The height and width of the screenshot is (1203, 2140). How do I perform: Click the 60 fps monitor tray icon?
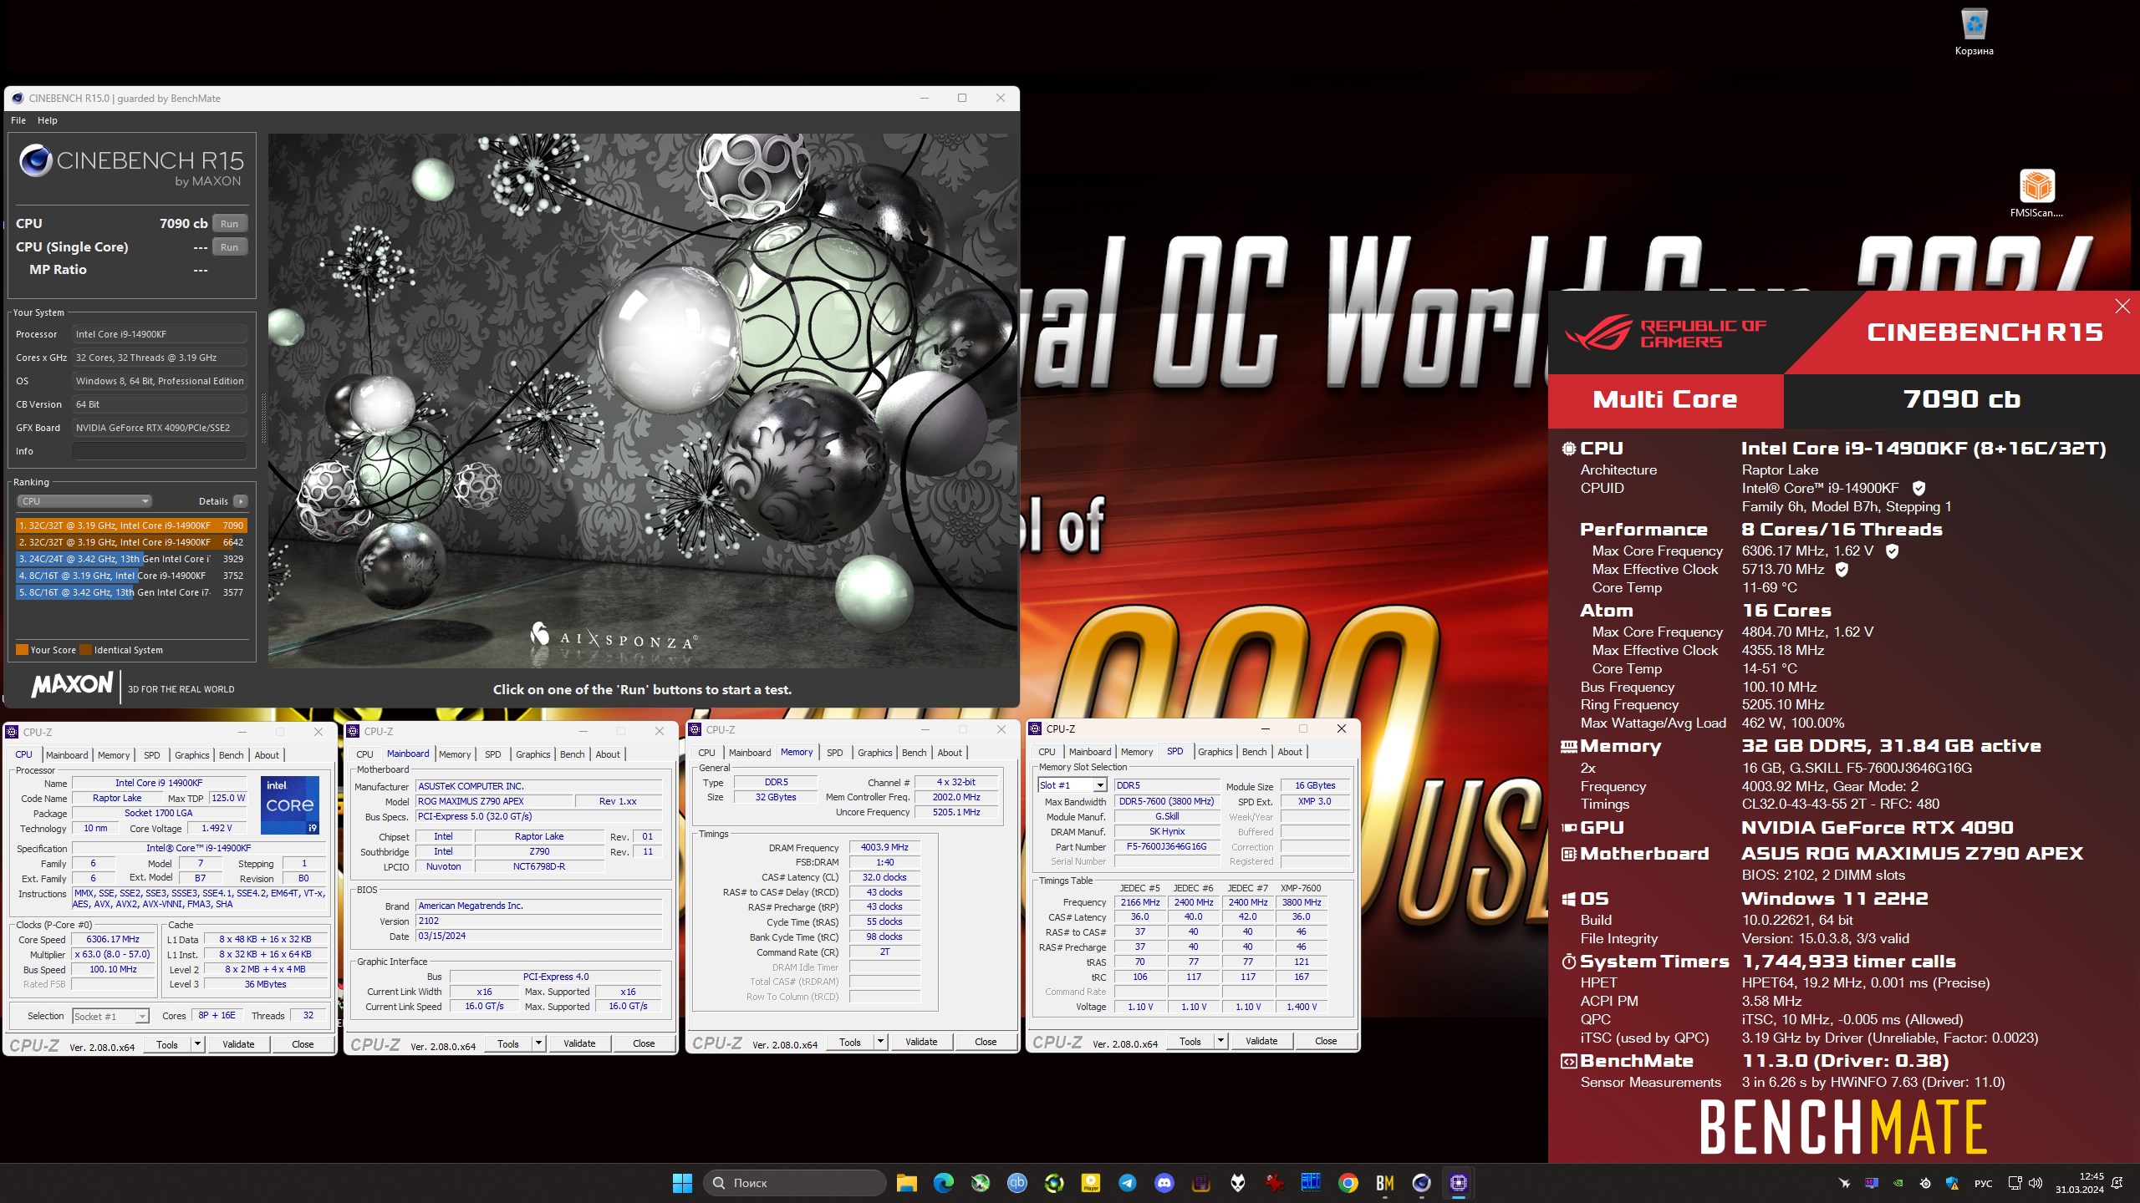tap(1872, 1183)
